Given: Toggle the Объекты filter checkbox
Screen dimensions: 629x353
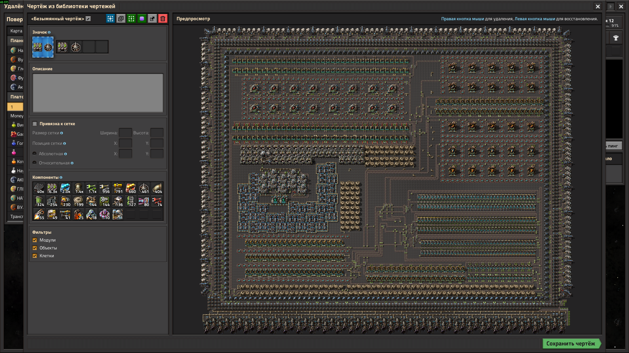Looking at the screenshot, I should 35,248.
